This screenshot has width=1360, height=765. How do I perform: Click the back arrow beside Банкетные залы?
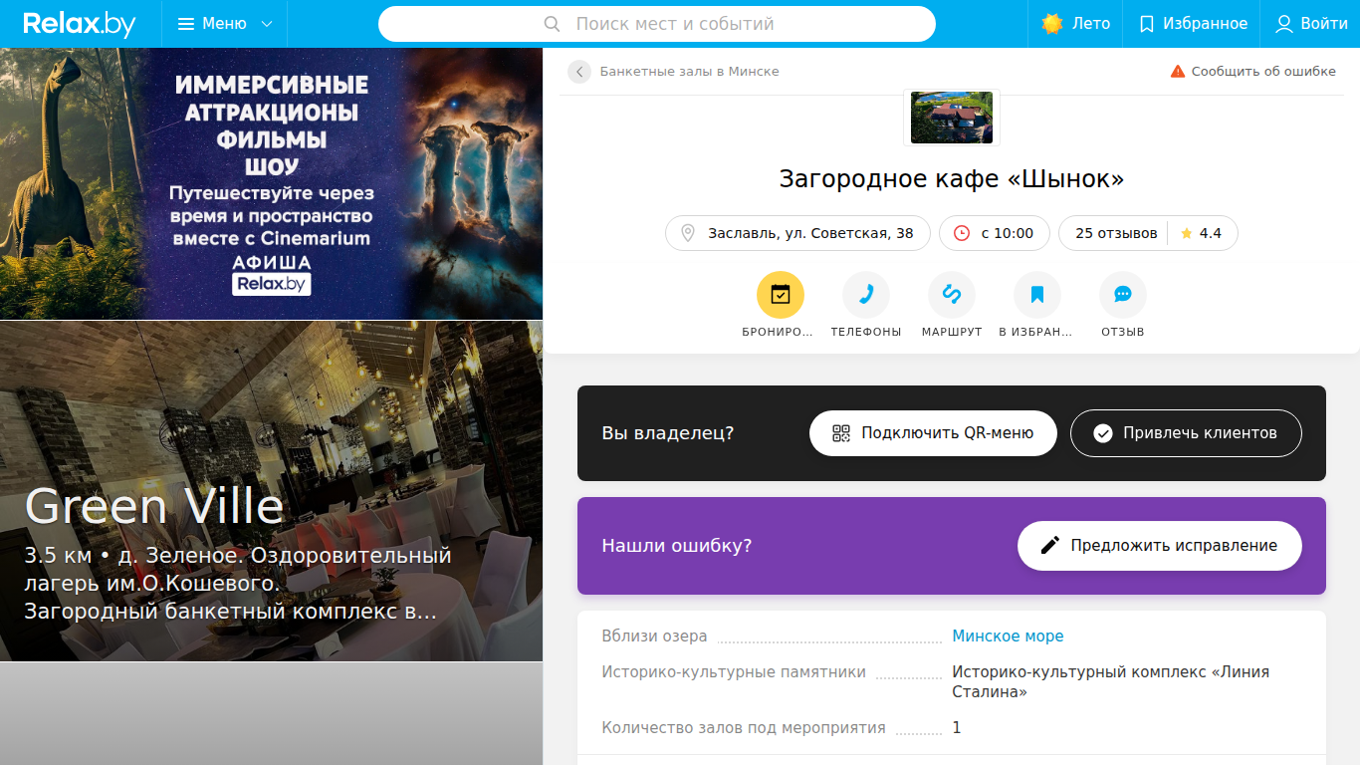(579, 72)
